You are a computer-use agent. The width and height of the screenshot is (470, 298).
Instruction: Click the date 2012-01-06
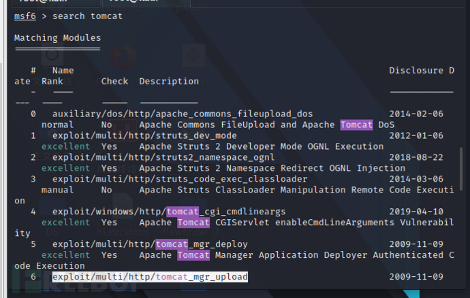[416, 135]
